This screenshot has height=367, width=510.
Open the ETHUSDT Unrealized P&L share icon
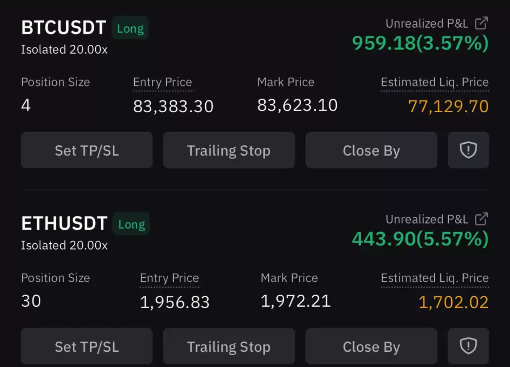click(x=481, y=219)
